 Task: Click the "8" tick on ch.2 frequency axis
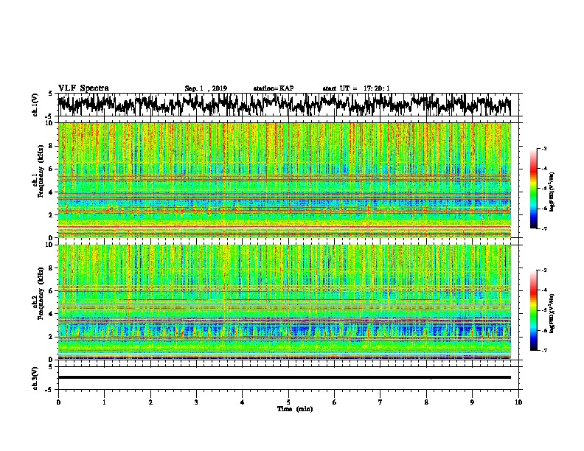click(x=52, y=268)
